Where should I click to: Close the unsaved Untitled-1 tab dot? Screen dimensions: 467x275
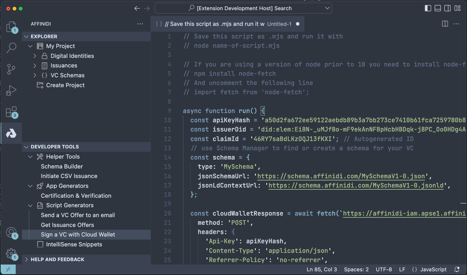tap(298, 24)
